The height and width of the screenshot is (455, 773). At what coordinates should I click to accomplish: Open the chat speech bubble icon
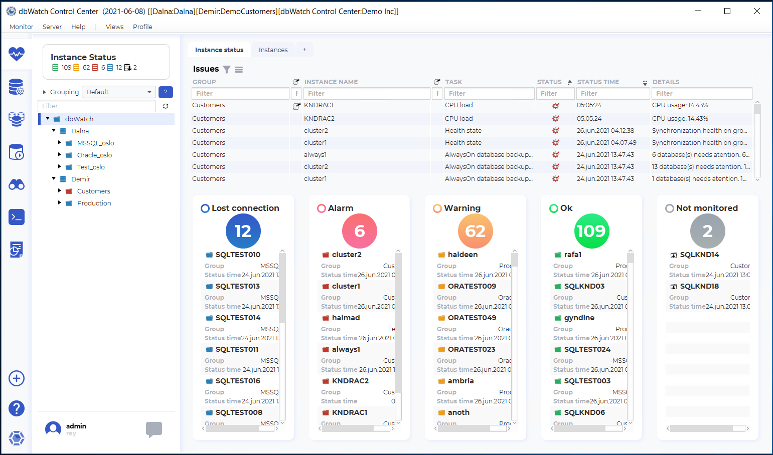click(154, 429)
